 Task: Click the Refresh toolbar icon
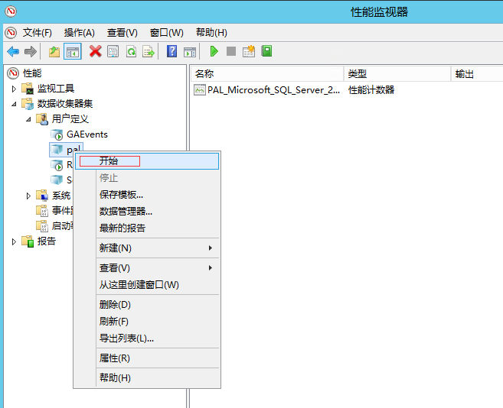(x=131, y=51)
